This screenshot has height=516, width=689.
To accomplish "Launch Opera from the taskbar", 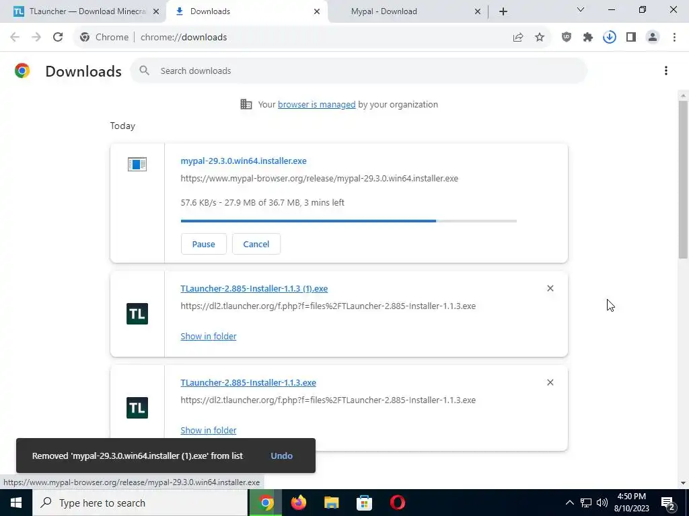I will point(397,503).
